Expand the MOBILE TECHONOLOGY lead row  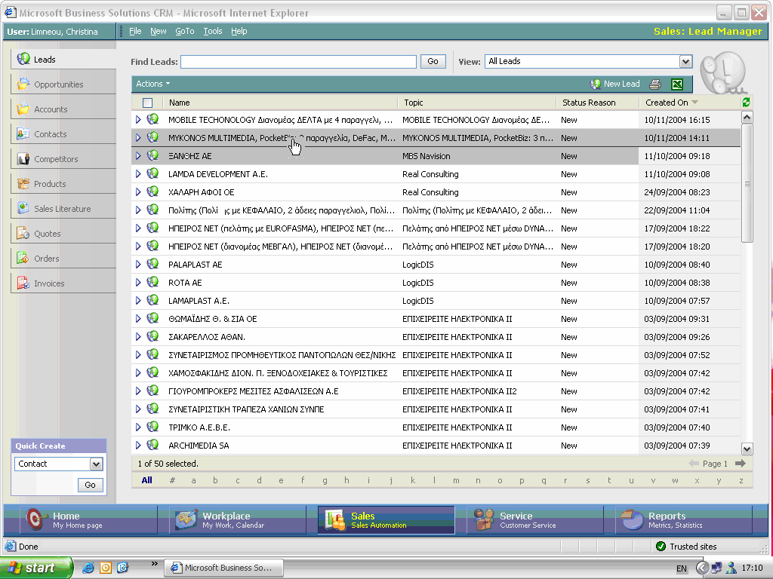138,120
